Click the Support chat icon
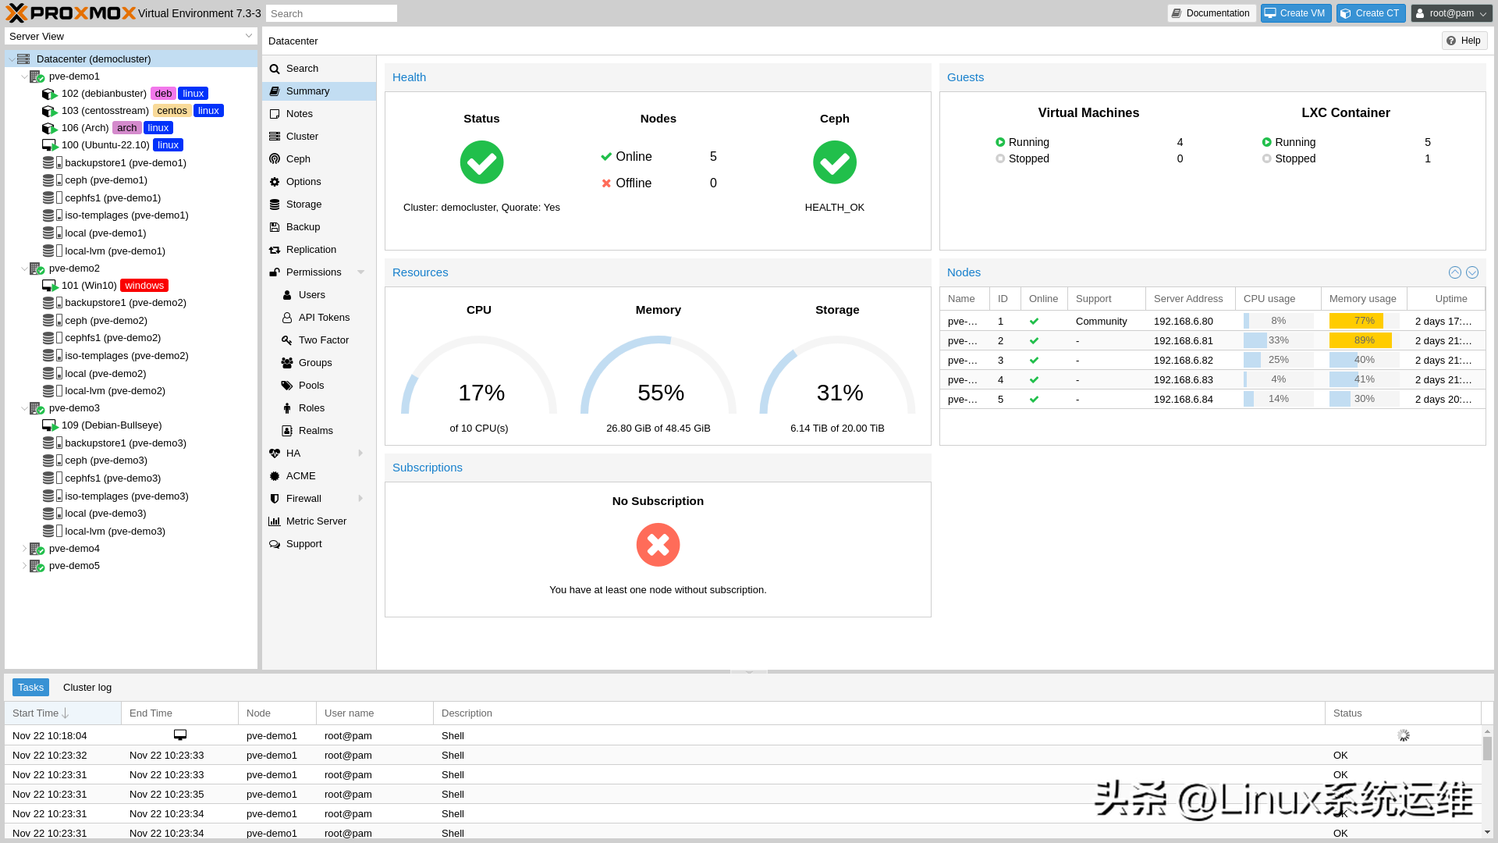Image resolution: width=1498 pixels, height=843 pixels. pyautogui.click(x=275, y=544)
